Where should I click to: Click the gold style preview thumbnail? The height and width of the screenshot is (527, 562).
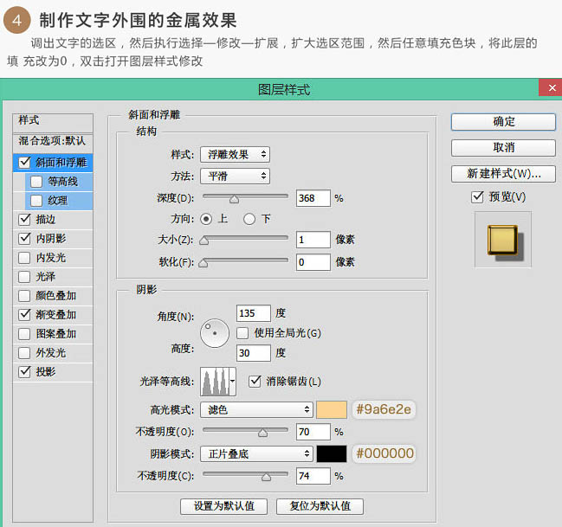pos(502,240)
